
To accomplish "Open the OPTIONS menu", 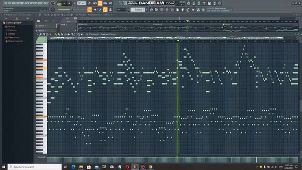I will coord(33,3).
